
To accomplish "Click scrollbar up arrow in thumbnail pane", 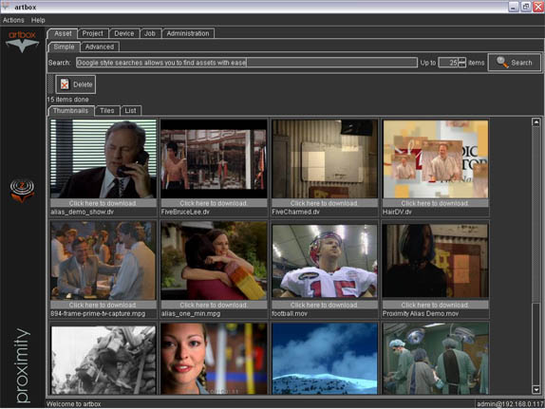I will point(536,122).
